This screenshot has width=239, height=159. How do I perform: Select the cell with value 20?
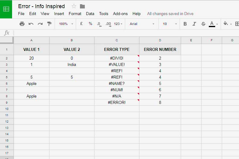[x=31, y=58]
